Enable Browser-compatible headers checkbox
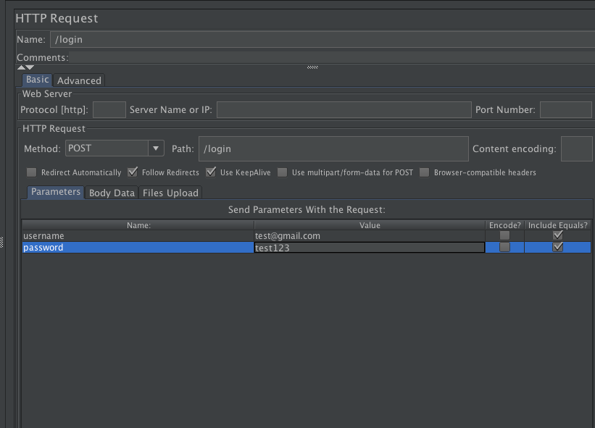 [x=425, y=172]
